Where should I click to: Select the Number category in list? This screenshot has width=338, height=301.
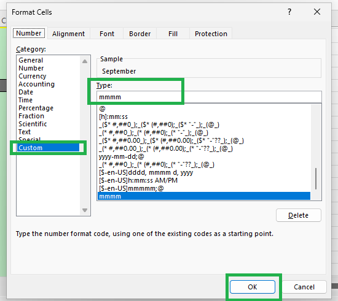[49, 68]
